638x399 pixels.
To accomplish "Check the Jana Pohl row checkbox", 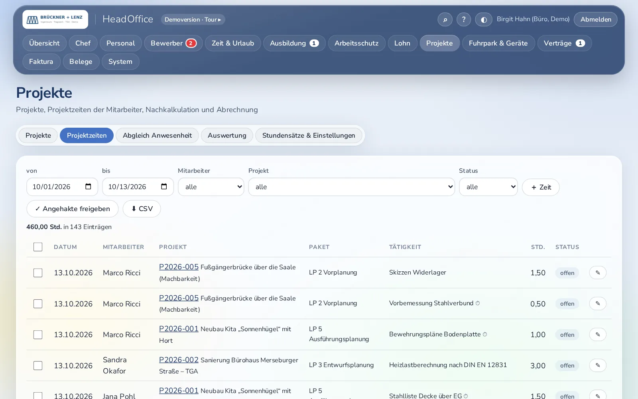I will (38, 395).
